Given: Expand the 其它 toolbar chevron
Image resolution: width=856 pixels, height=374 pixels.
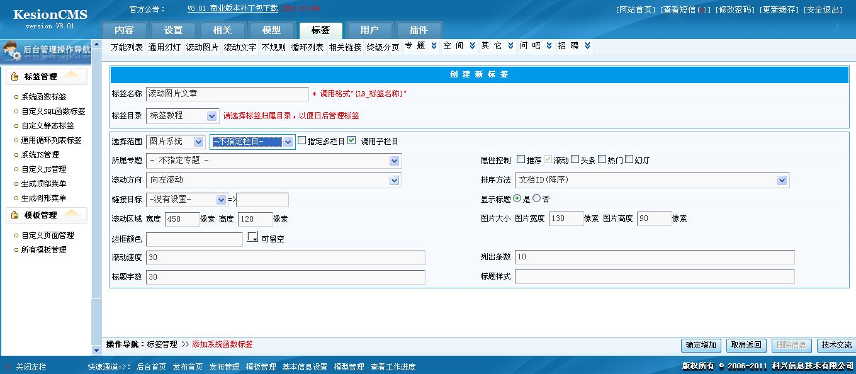Looking at the screenshot, I should [x=510, y=46].
